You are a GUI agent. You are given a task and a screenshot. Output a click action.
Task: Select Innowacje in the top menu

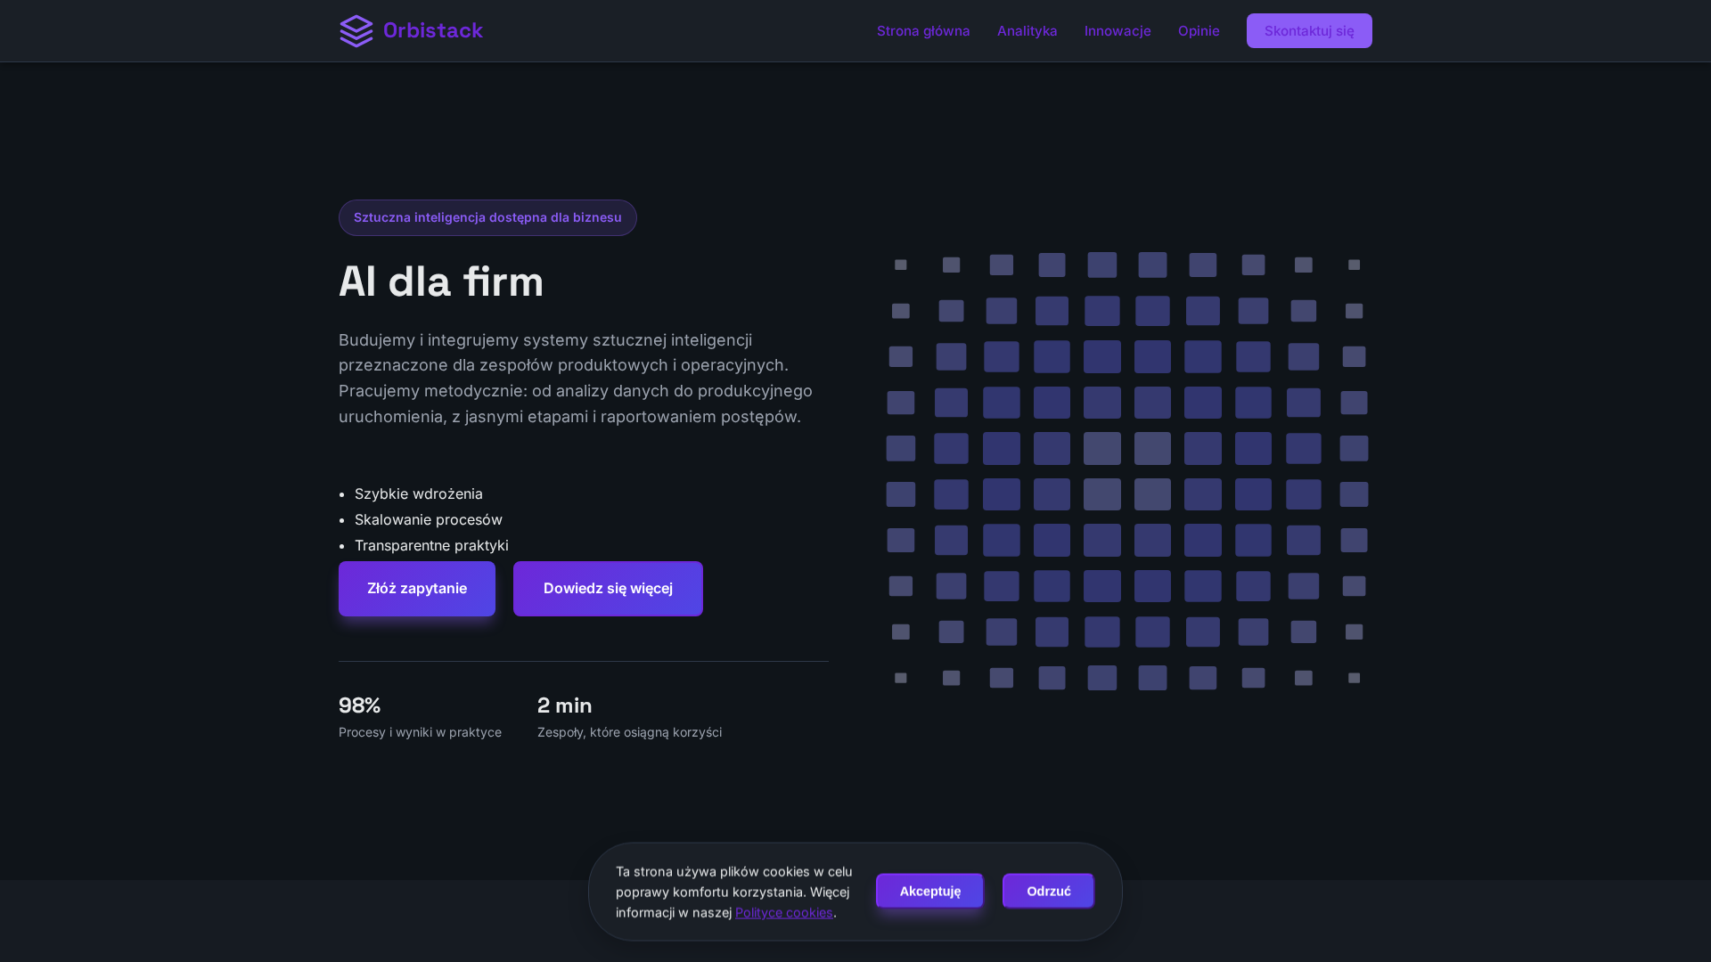(x=1117, y=31)
